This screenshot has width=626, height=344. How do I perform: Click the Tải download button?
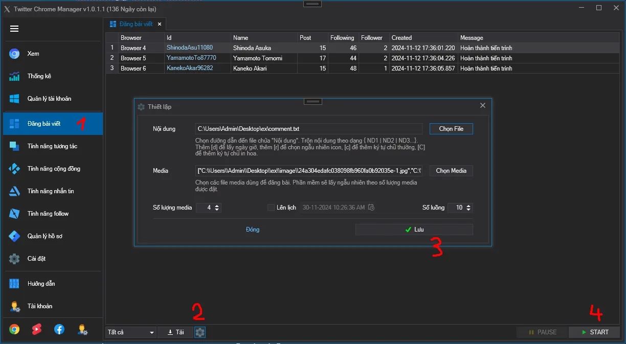point(175,332)
